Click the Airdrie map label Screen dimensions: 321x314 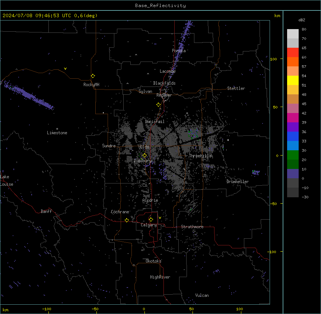[150, 200]
